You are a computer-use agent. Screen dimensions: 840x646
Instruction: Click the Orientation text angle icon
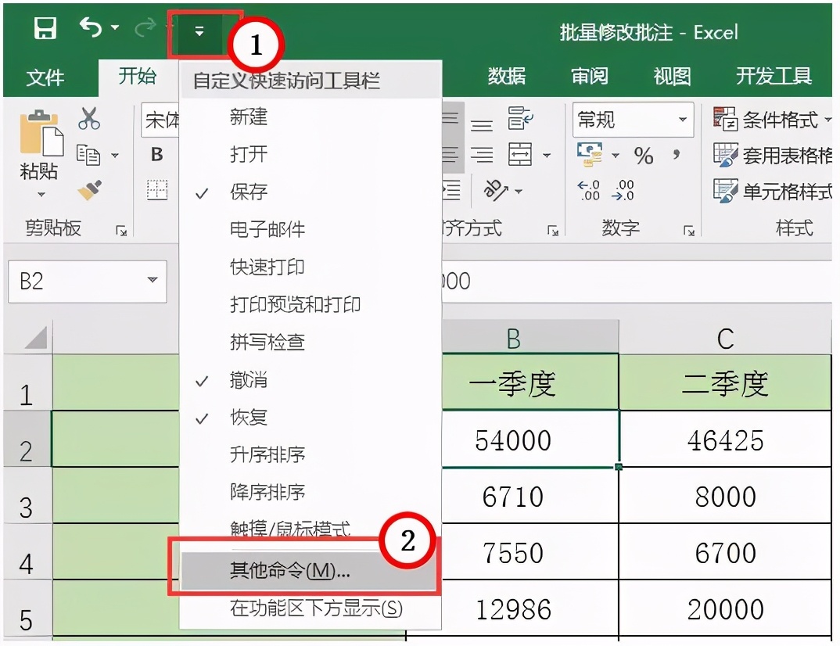(x=496, y=190)
